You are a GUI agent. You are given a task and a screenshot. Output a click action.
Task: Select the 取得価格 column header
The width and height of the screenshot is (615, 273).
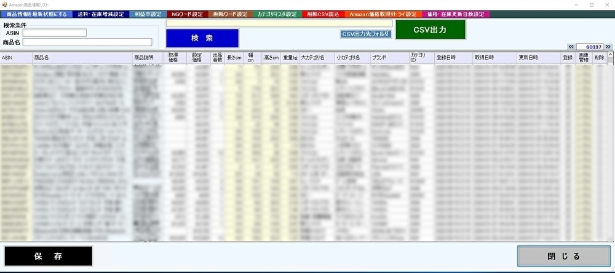point(175,58)
